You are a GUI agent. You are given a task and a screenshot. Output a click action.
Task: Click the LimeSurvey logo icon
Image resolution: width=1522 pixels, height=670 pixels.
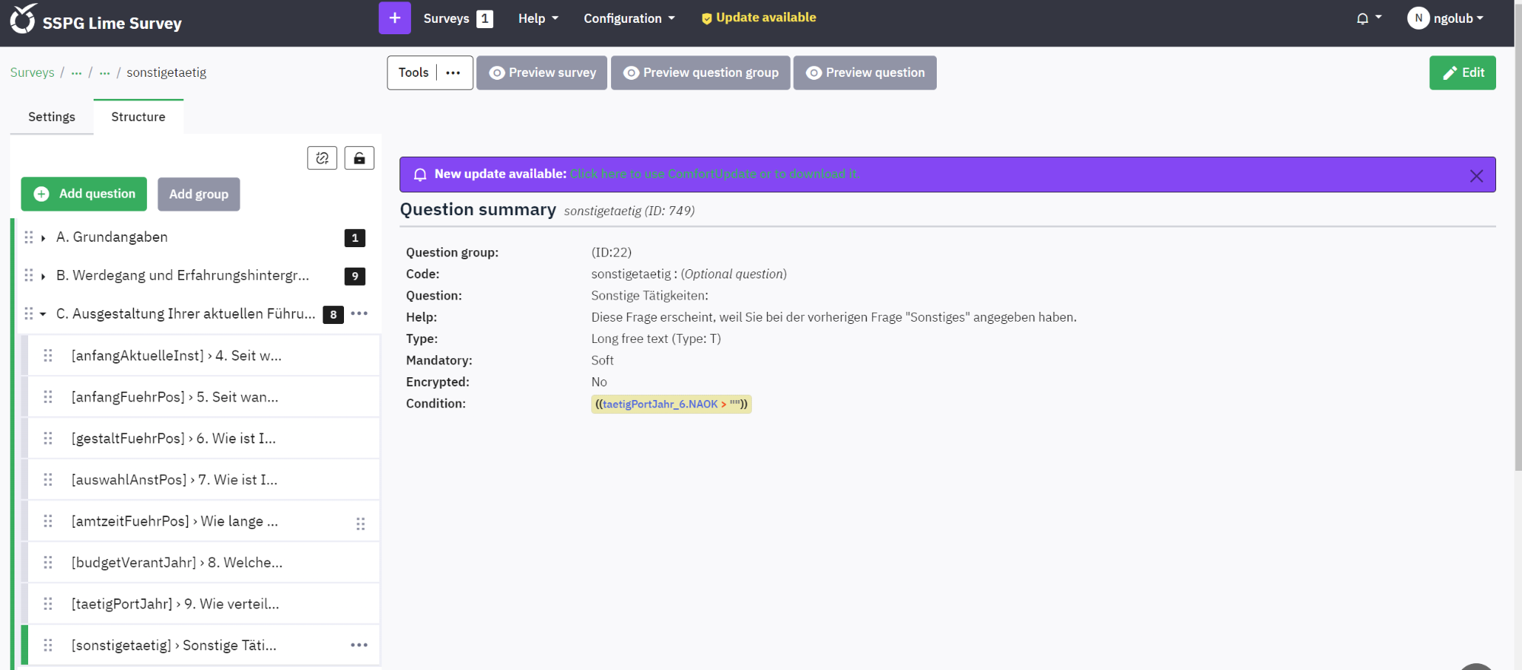tap(23, 19)
